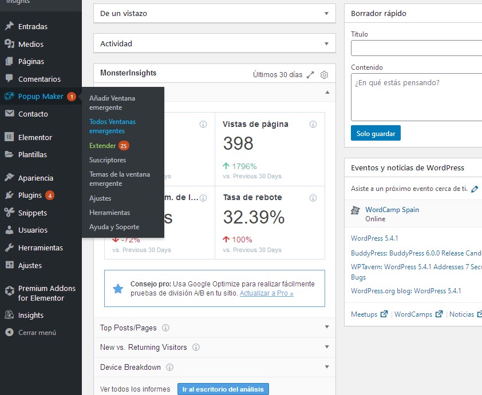Show info tooltip for Device Breakdown
The image size is (482, 395).
pos(169,367)
